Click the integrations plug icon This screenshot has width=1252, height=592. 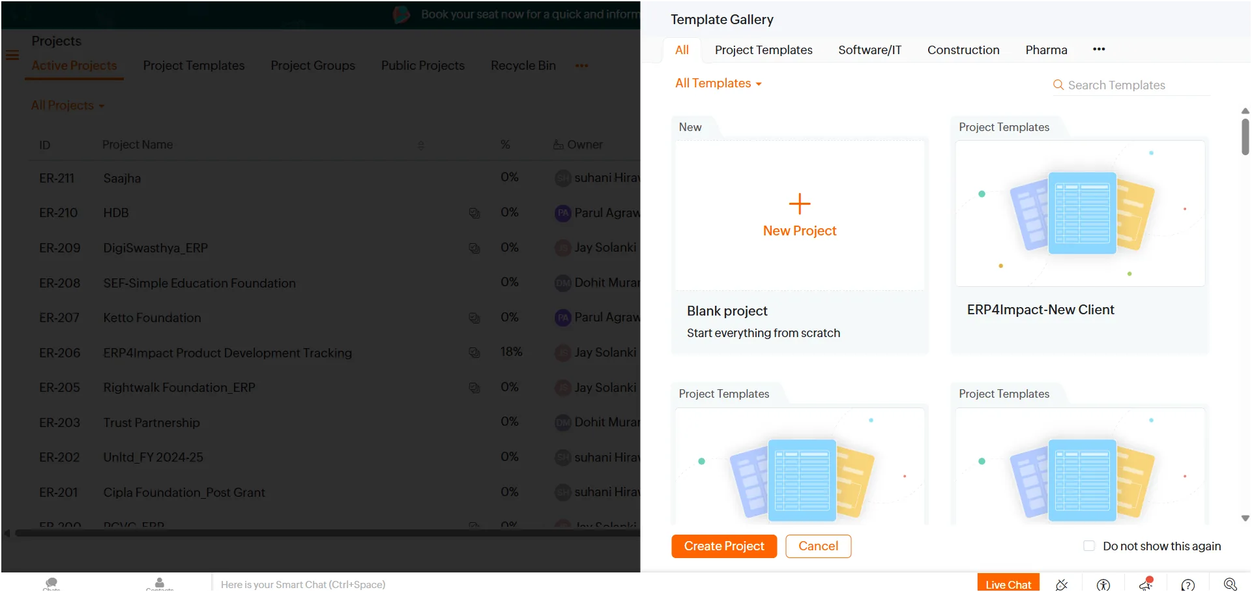click(x=1062, y=585)
